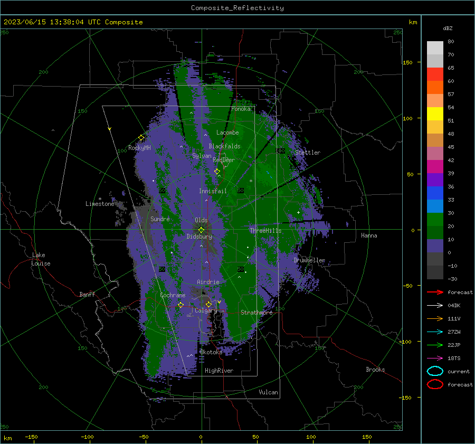Select the Airdrie label
The width and height of the screenshot is (475, 444).
click(x=208, y=282)
